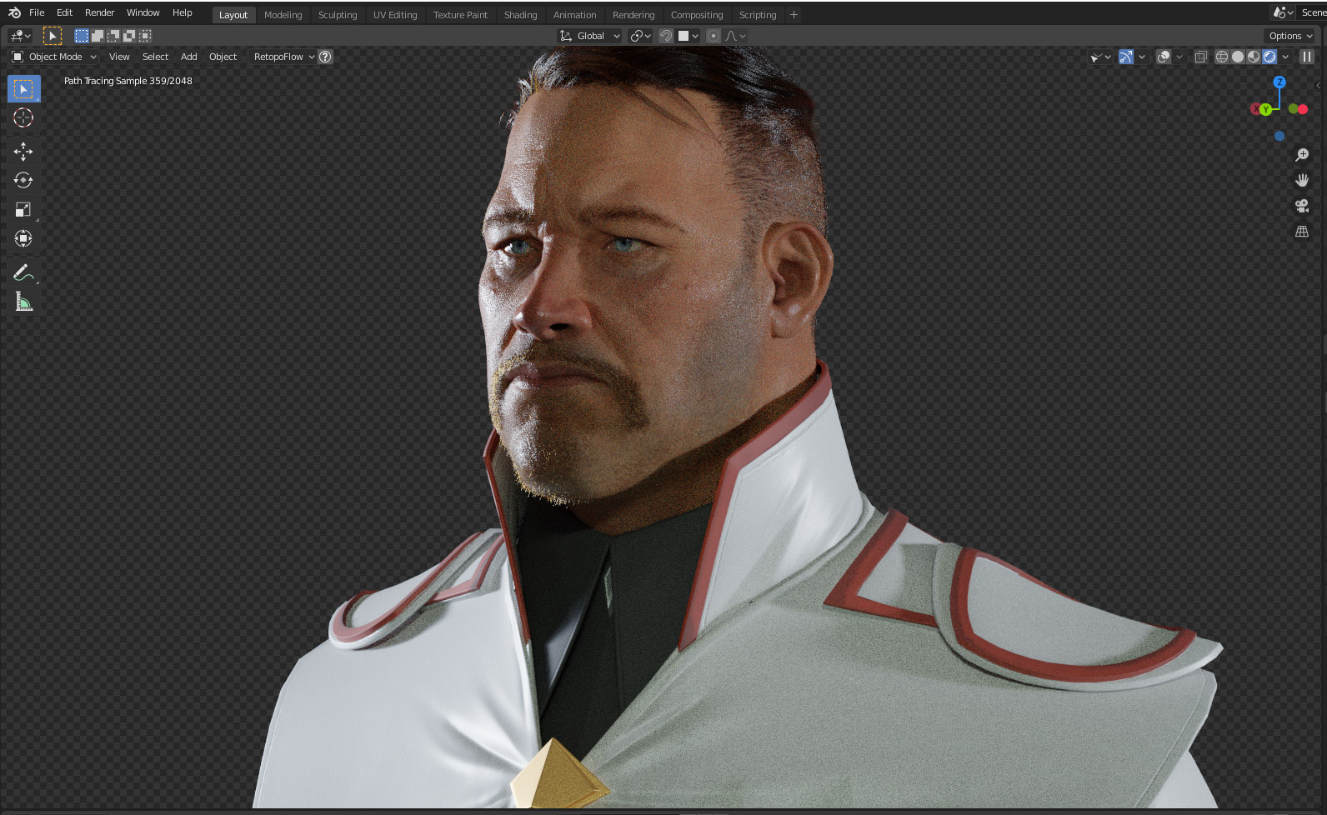
Task: Set selection mode to subtract selection
Action: tap(113, 36)
